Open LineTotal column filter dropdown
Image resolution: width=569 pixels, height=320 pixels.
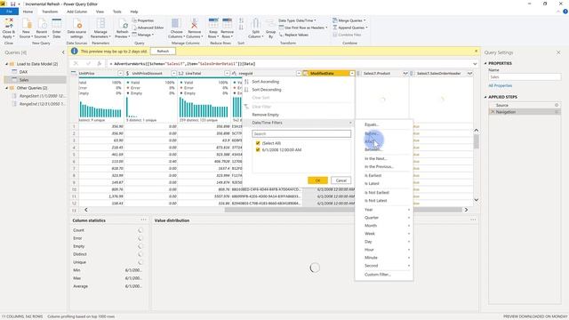tap(227, 74)
